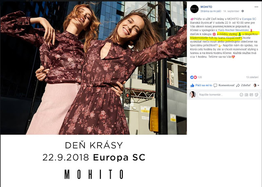The width and height of the screenshot is (262, 187).
Task: Open the Yves Rocher Slovensko link
Action: click(x=233, y=30)
